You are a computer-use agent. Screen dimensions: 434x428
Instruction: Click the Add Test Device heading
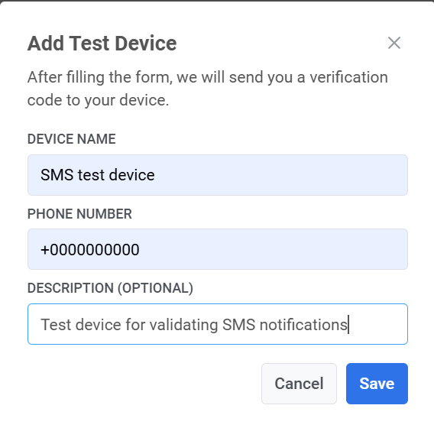tap(102, 44)
